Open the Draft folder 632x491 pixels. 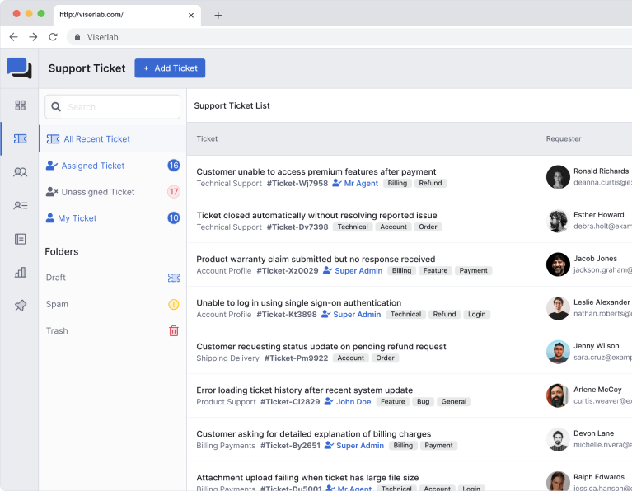coord(56,278)
